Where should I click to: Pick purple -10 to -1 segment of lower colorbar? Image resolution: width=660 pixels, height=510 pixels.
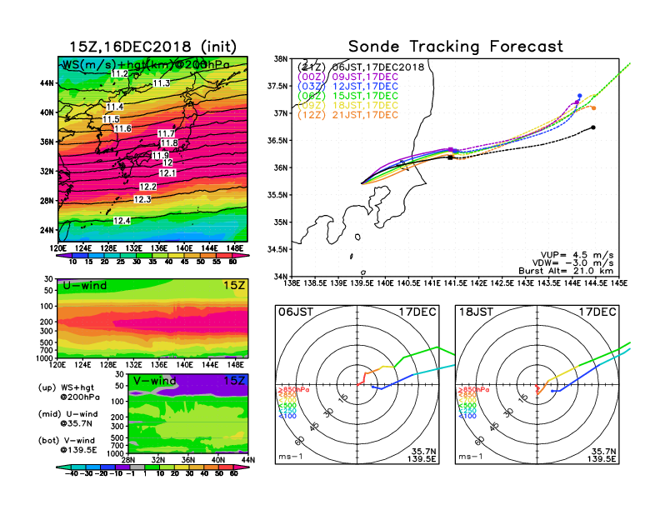click(122, 467)
